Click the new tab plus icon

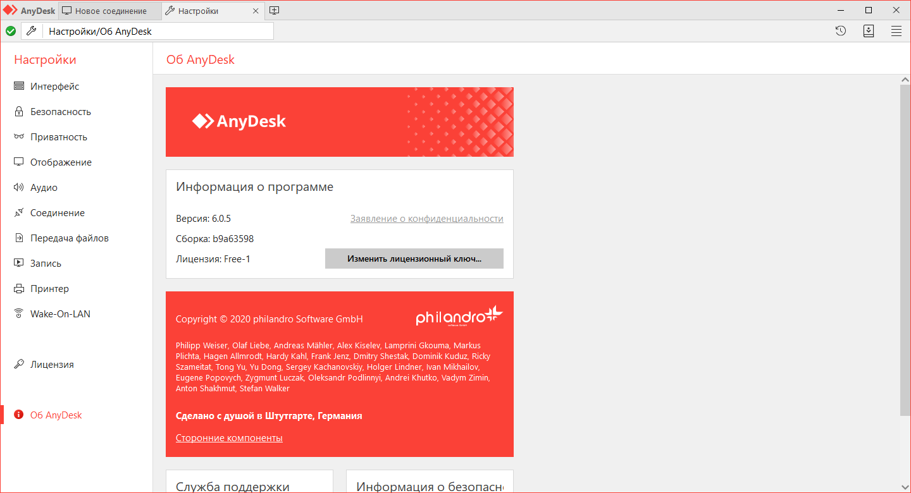[274, 11]
